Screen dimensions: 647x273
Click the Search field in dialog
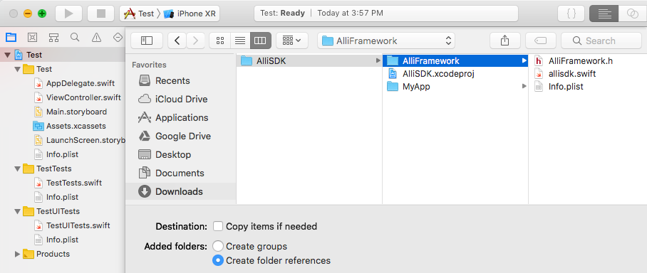601,41
